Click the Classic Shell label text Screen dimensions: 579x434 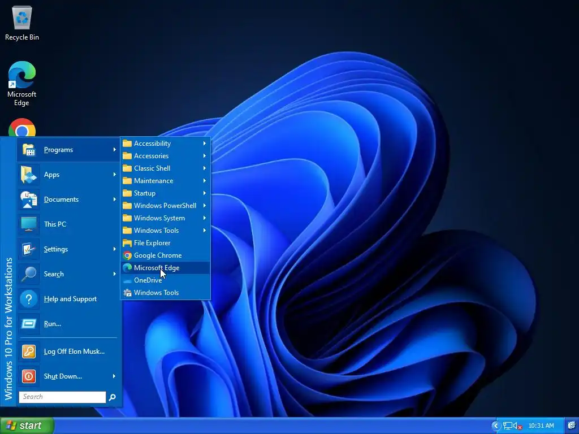(152, 168)
